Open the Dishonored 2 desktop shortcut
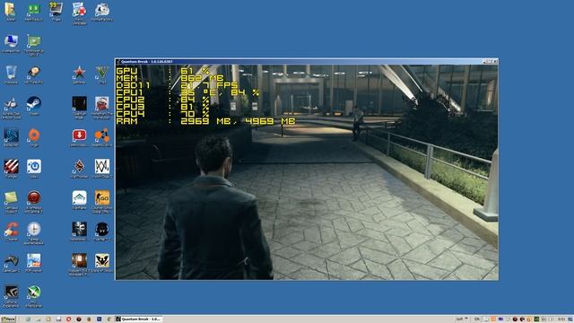574x323 pixels. point(79,231)
